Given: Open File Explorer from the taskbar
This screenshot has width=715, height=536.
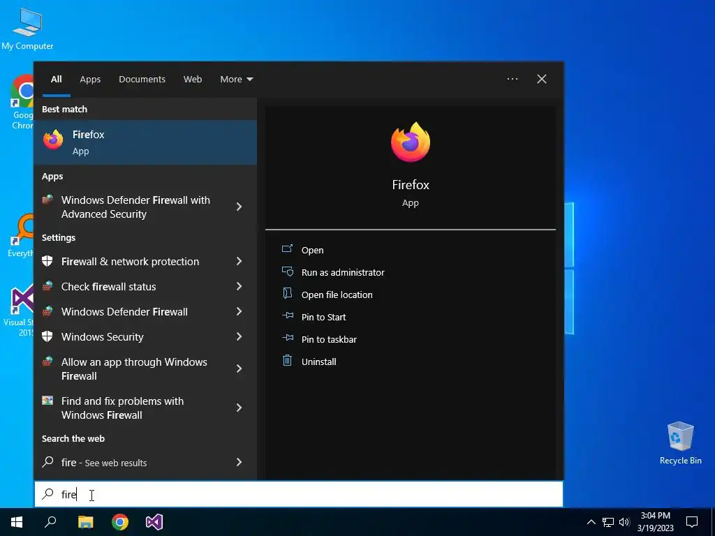Looking at the screenshot, I should (86, 522).
